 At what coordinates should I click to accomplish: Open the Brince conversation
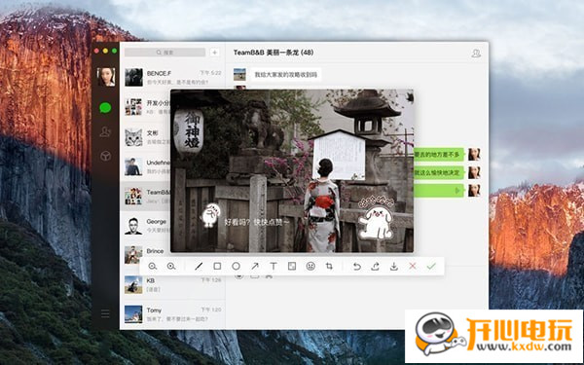click(145, 255)
